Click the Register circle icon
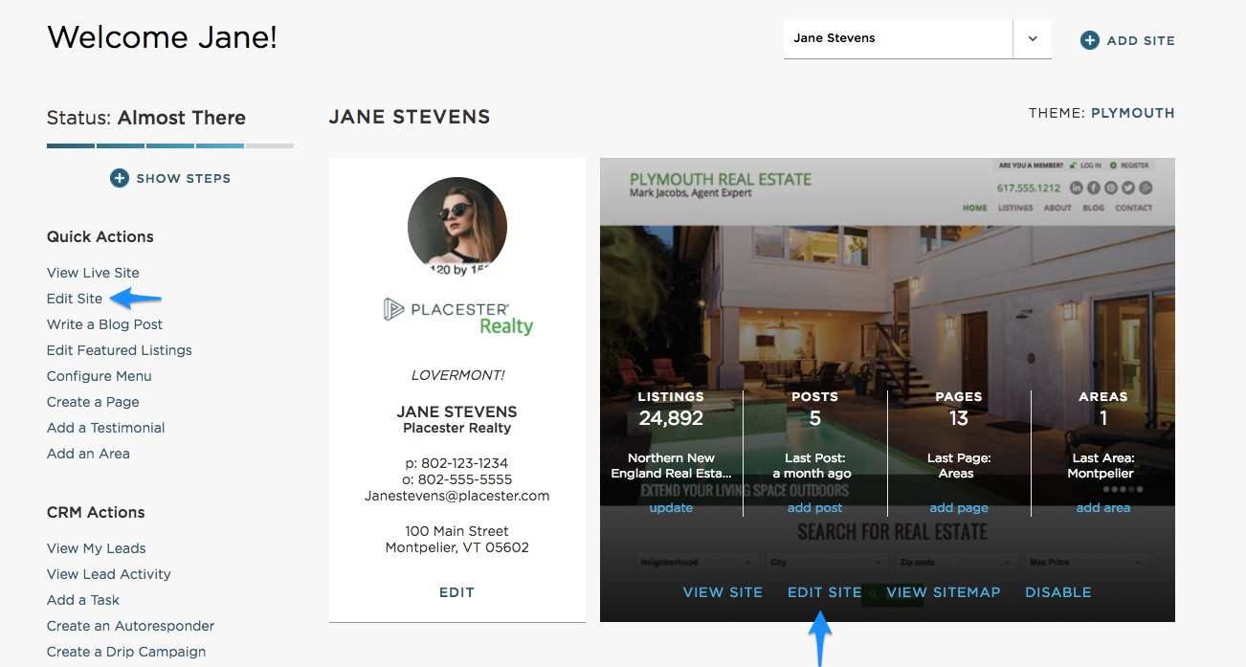This screenshot has width=1246, height=667. pos(1113,166)
